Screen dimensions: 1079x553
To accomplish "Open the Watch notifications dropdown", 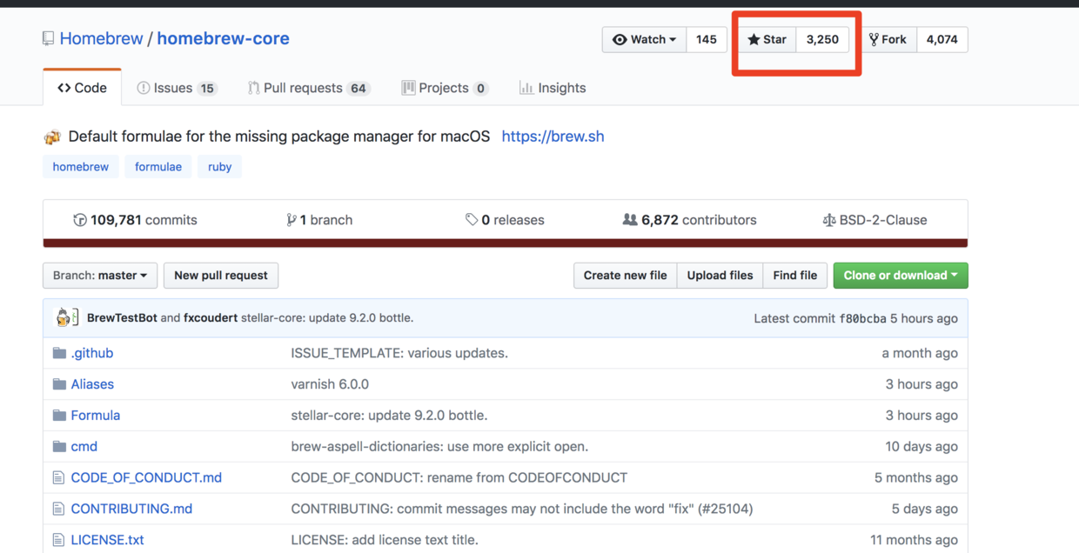I will pos(645,40).
